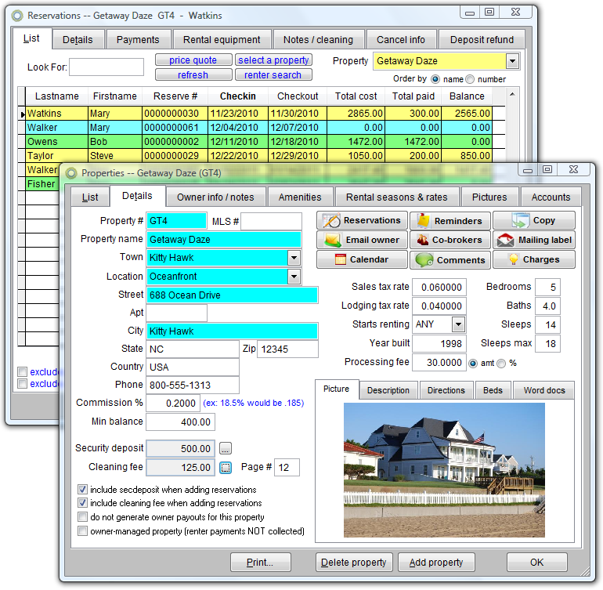Click the beach house picture
603x590 pixels.
[x=444, y=470]
